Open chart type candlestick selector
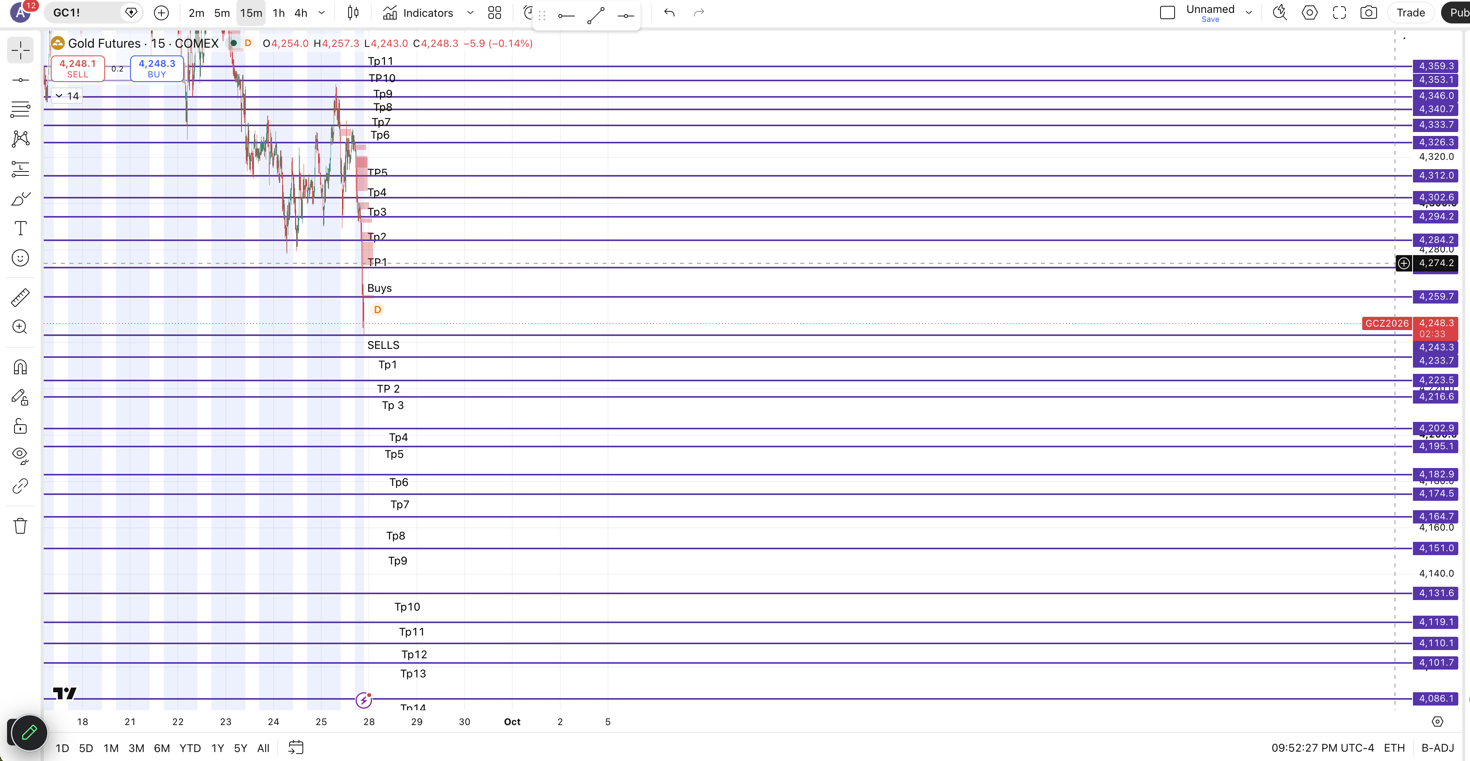 point(353,13)
